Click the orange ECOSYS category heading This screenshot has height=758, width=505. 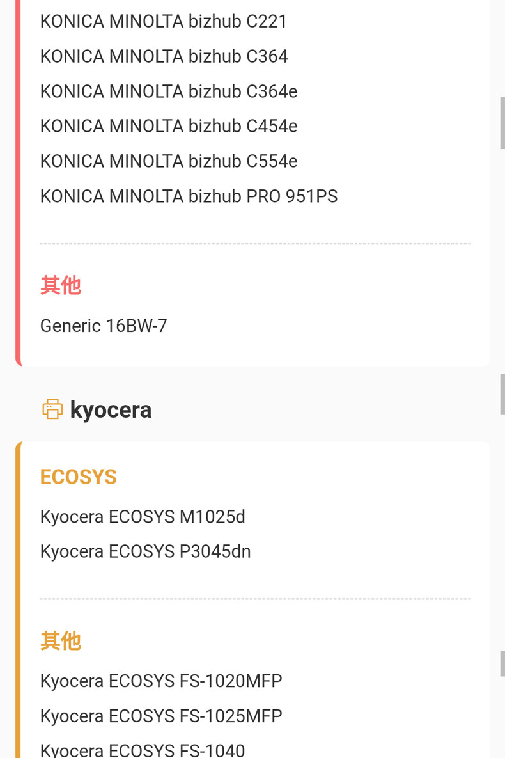point(78,477)
